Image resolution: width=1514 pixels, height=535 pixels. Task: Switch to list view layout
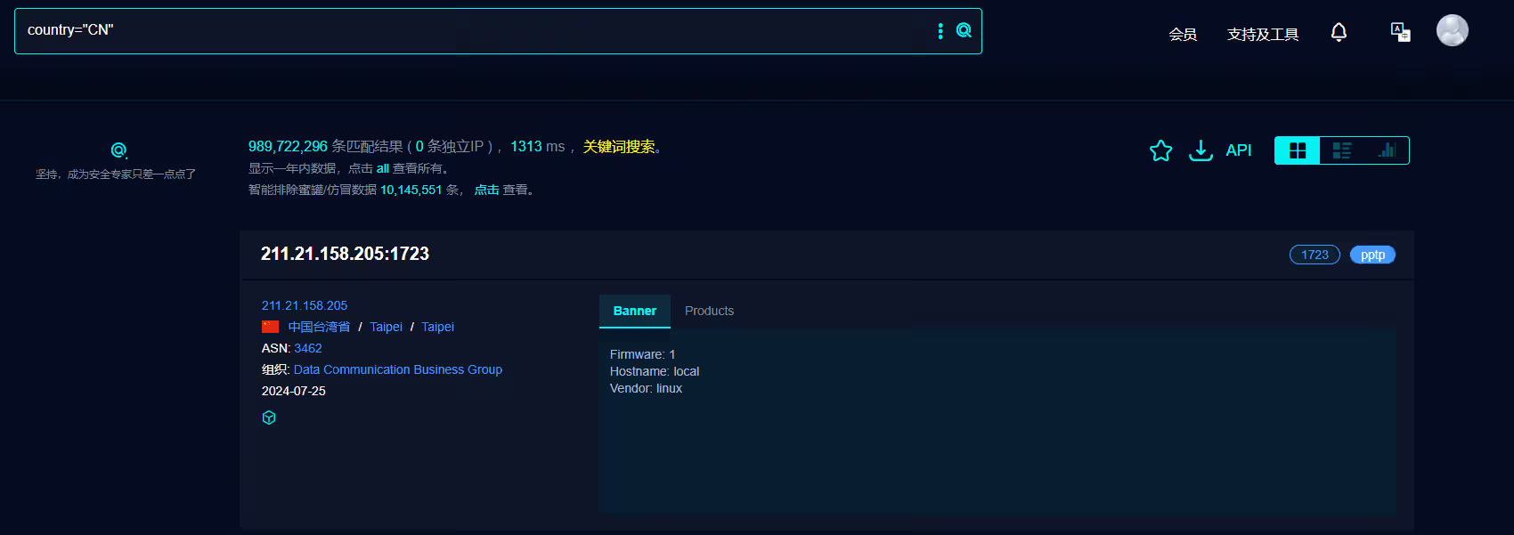coord(1342,150)
